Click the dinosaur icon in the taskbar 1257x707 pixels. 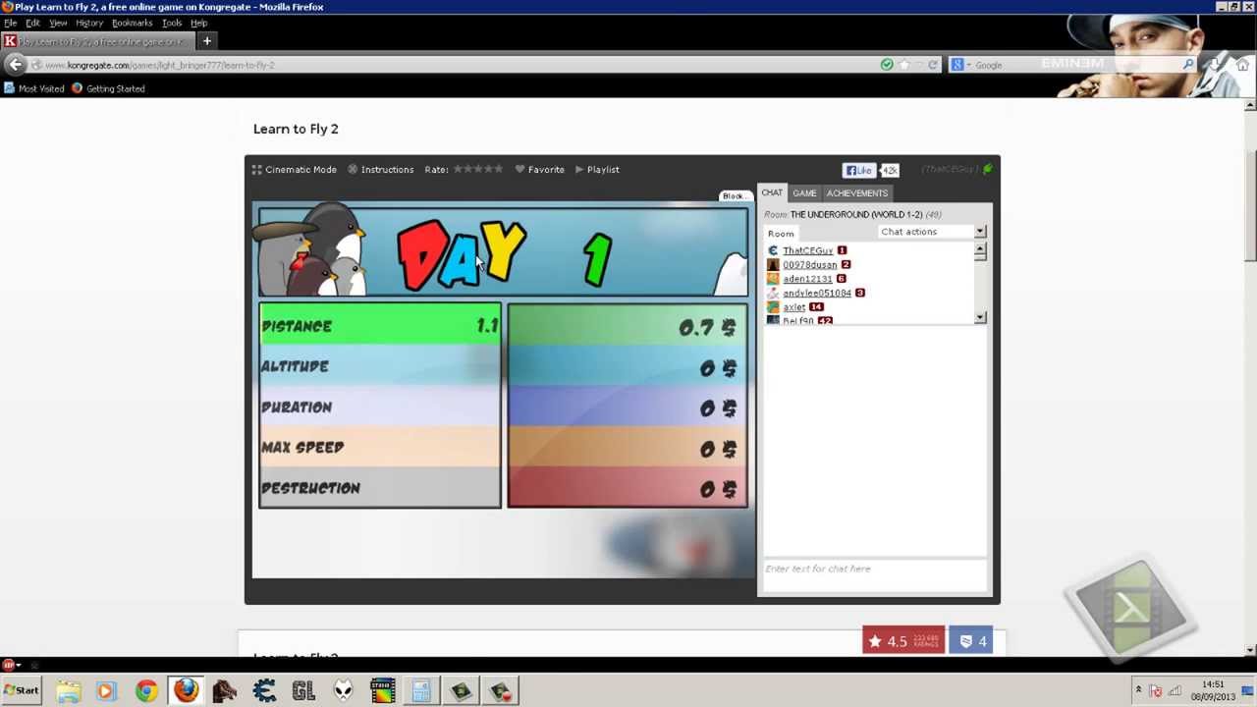(x=225, y=691)
